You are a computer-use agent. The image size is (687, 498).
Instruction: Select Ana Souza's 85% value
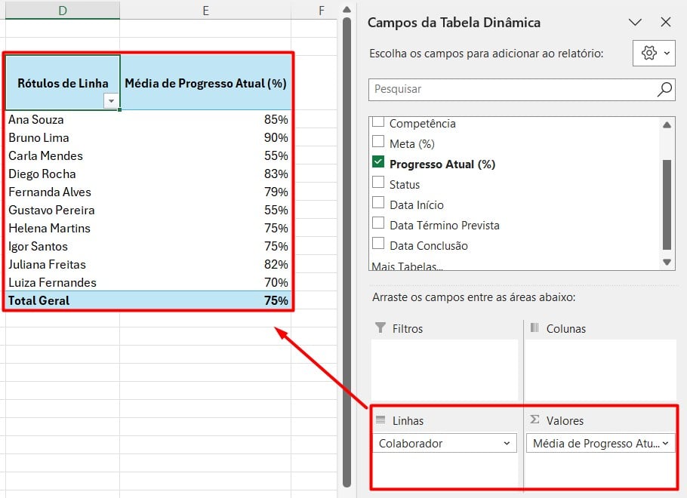click(205, 119)
